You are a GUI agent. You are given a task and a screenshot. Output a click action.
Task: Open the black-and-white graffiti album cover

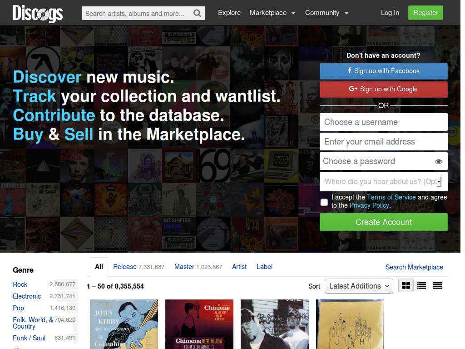point(275,324)
